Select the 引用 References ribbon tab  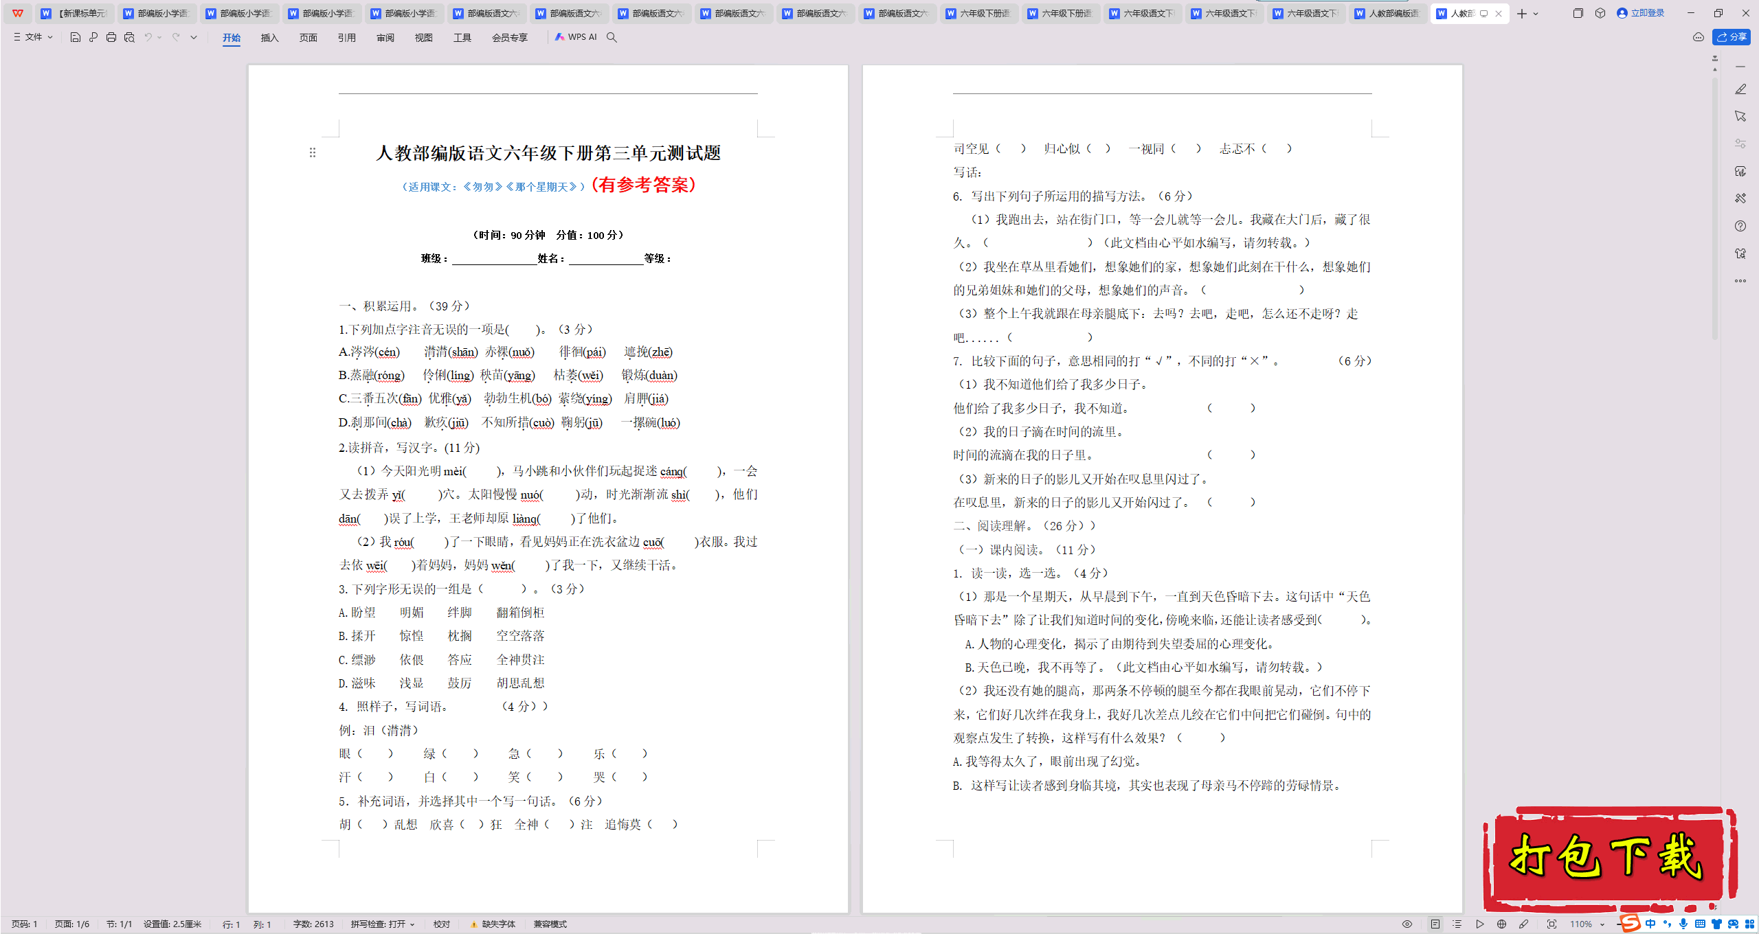[x=347, y=38]
